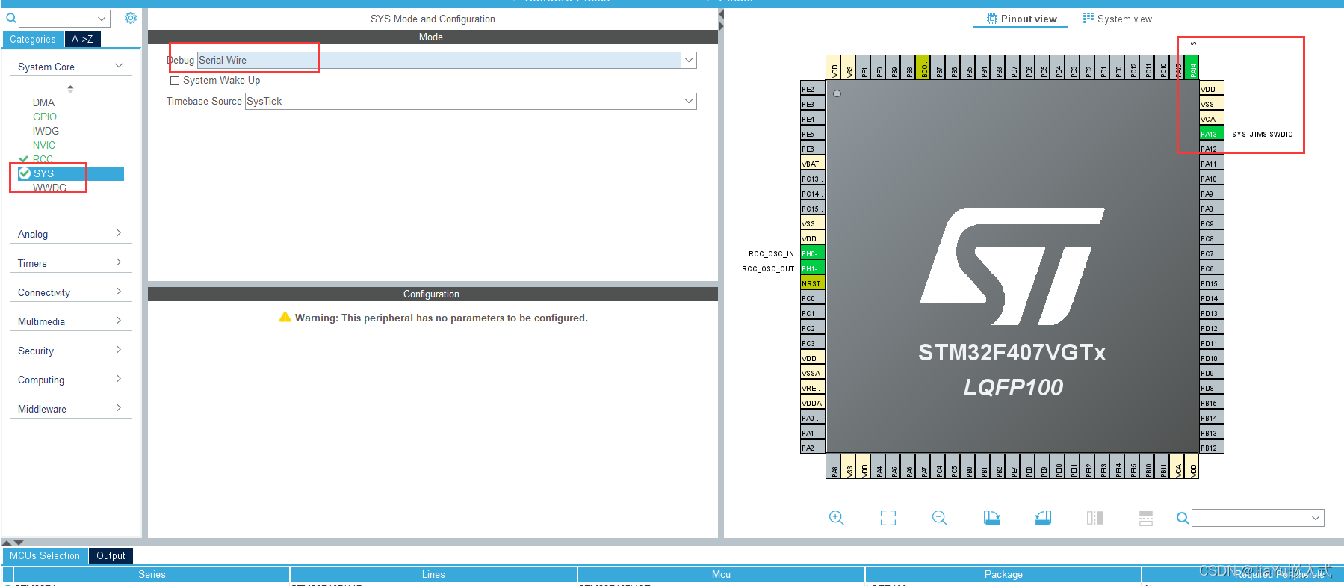This screenshot has width=1344, height=586.
Task: Zoom in on the chip pinout
Action: 837,518
